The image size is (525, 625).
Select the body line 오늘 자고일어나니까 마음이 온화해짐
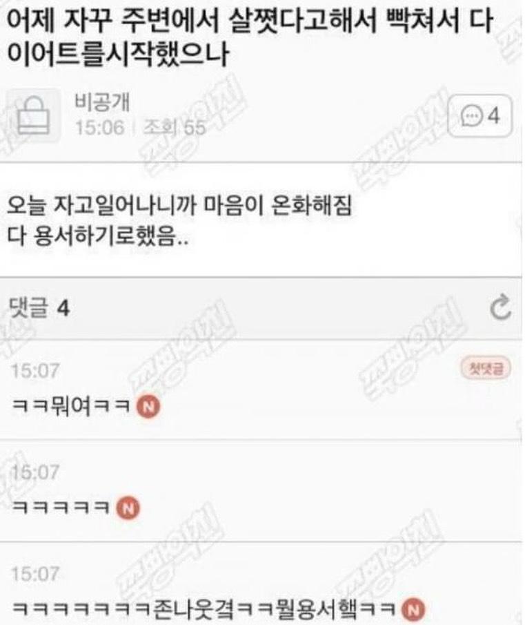tap(179, 206)
